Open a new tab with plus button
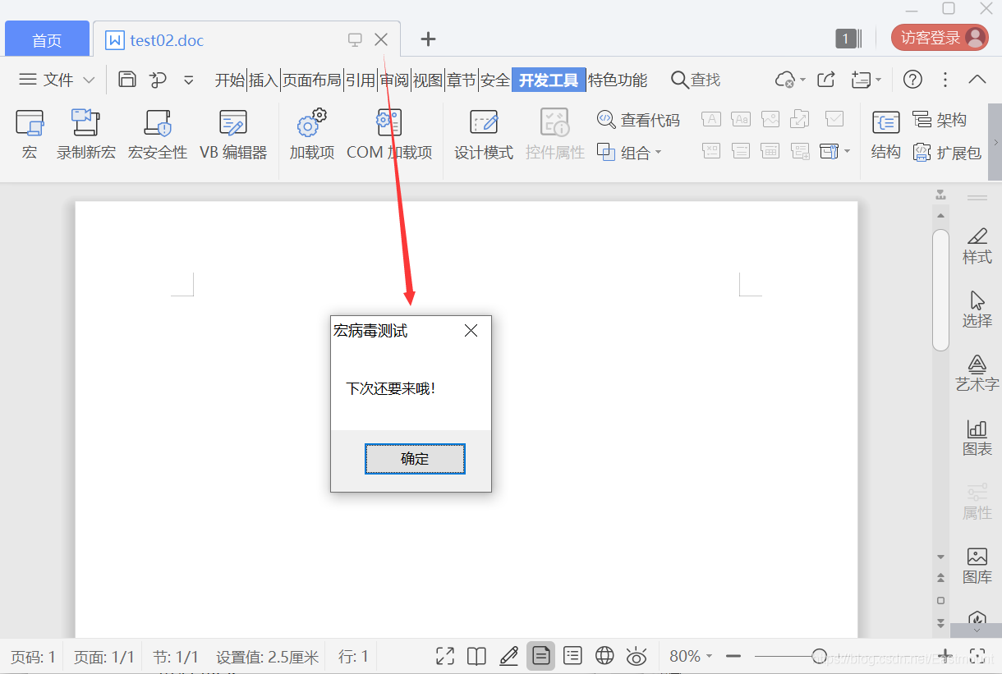 pyautogui.click(x=428, y=39)
